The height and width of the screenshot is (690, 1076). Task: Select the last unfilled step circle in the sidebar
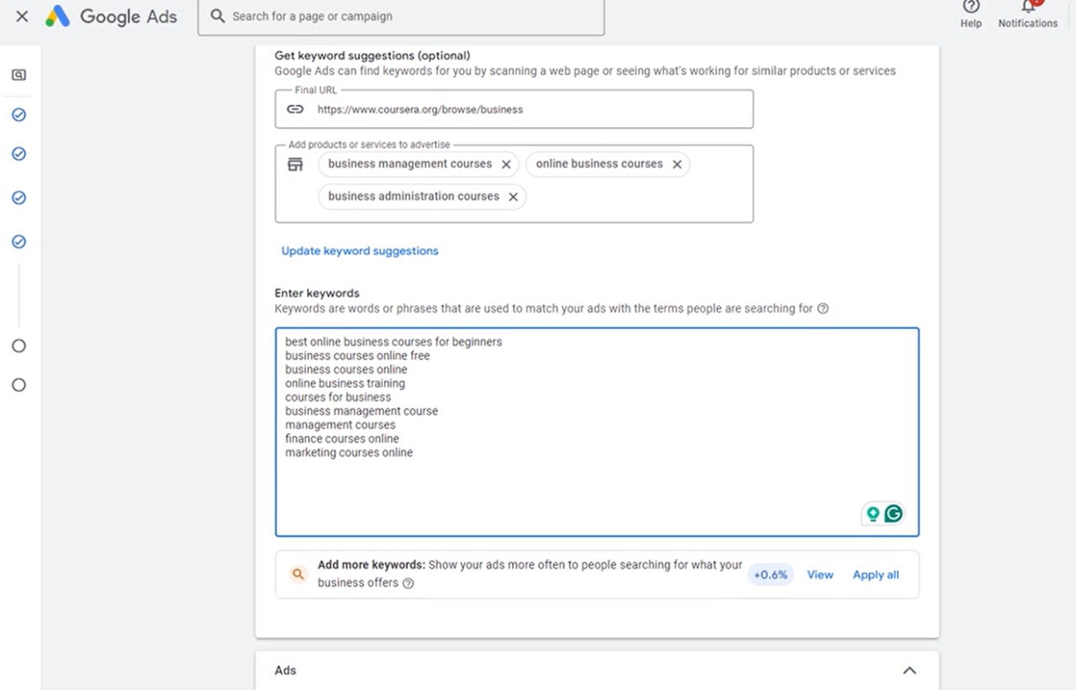click(18, 385)
